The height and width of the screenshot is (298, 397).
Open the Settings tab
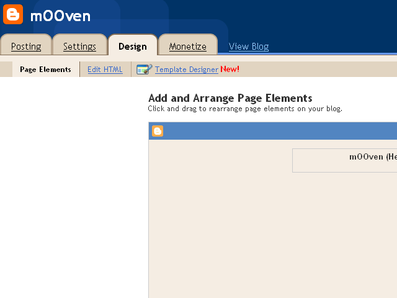coord(80,47)
